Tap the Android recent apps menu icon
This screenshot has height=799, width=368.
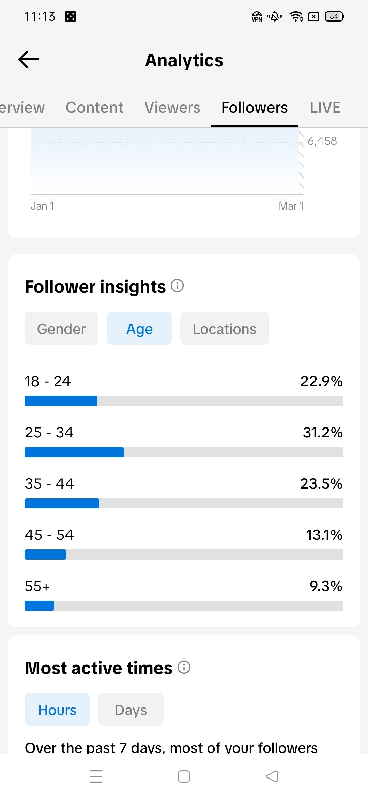point(96,776)
